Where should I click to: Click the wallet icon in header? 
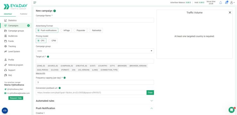227,3
